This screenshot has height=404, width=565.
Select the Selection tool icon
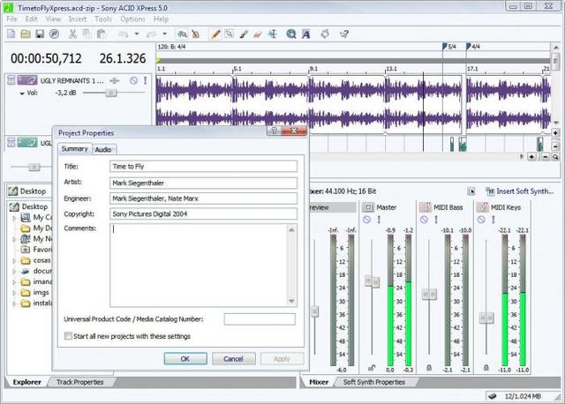pyautogui.click(x=230, y=34)
